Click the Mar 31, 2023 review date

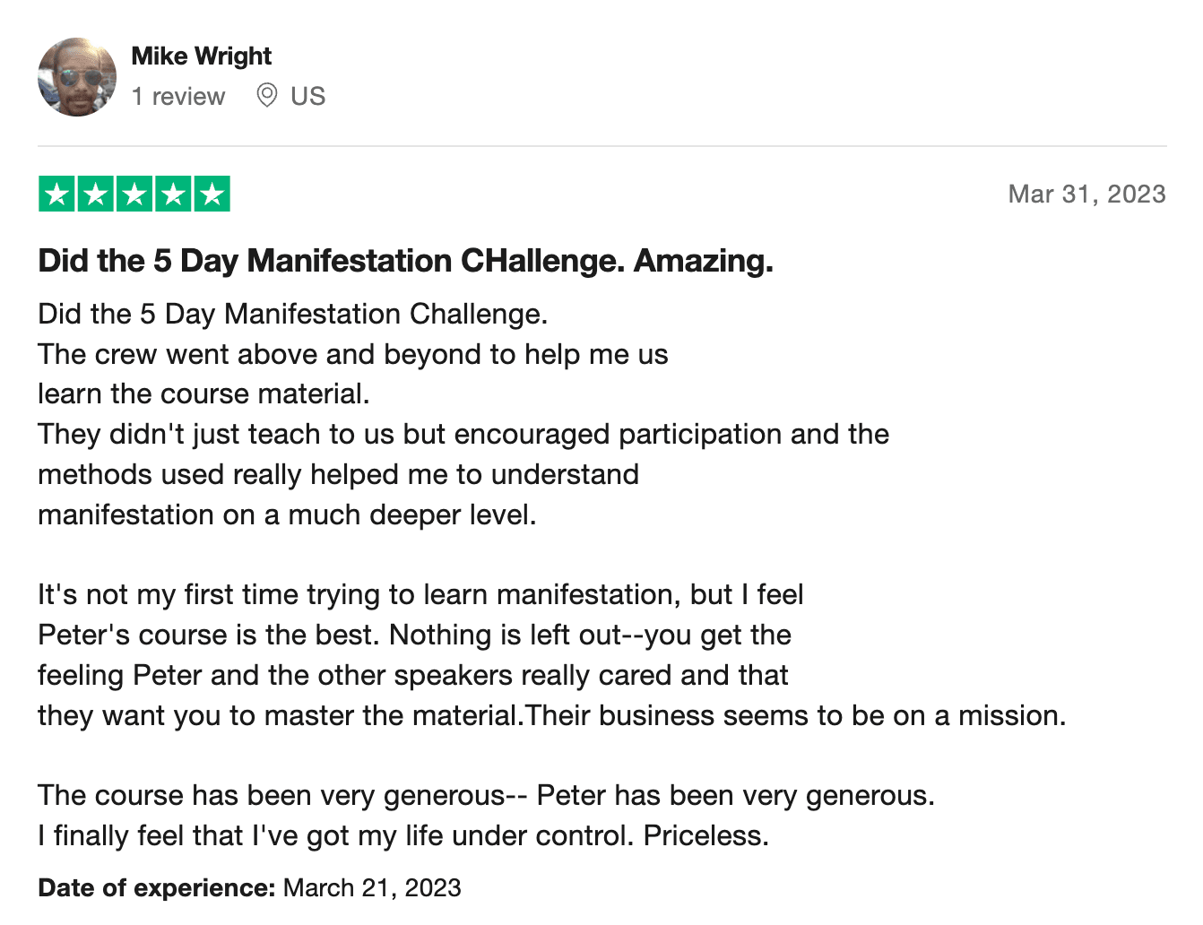[1086, 194]
